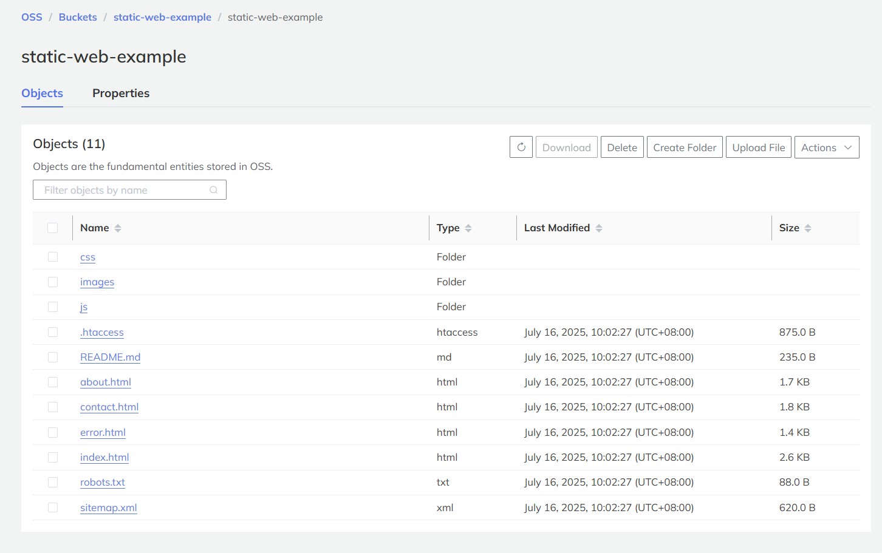Sort objects by Name column arrows

pyautogui.click(x=118, y=228)
